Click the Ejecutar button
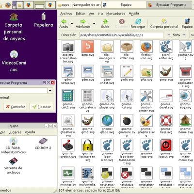This screenshot has width=194, height=194. 41,107
